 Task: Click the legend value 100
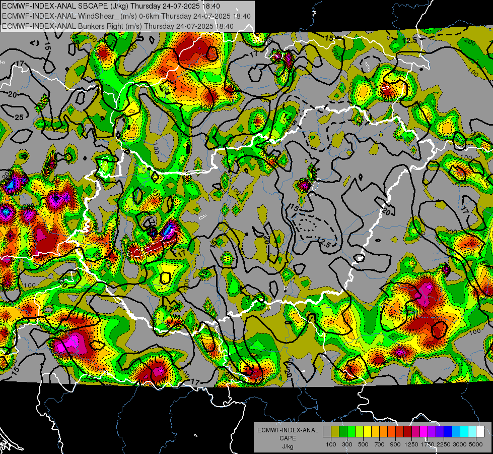[x=331, y=444]
